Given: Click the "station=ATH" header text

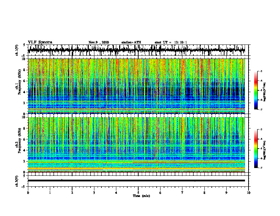Looking at the screenshot, I should point(131,42).
